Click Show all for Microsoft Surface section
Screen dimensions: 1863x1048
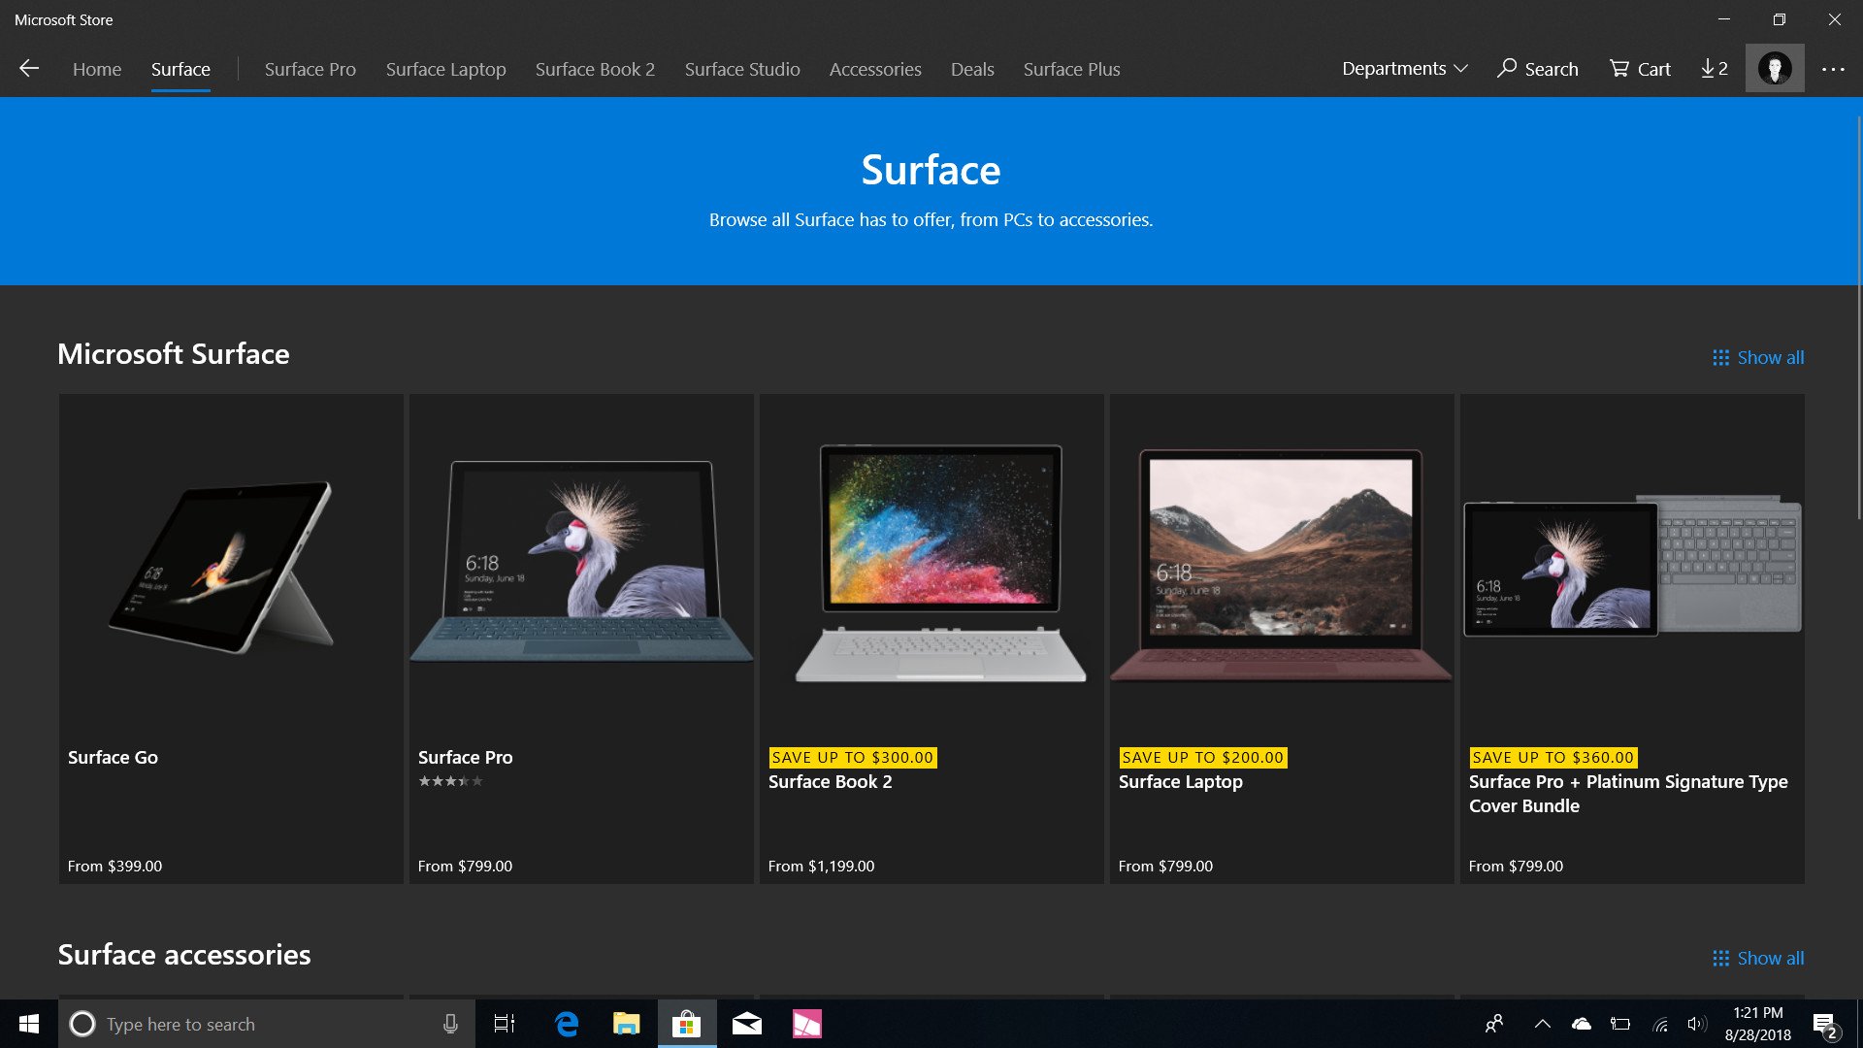(x=1758, y=357)
